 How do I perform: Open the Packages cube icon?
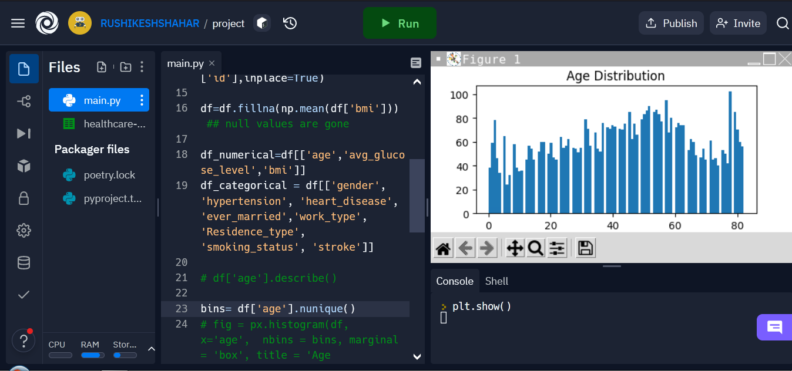click(x=24, y=166)
